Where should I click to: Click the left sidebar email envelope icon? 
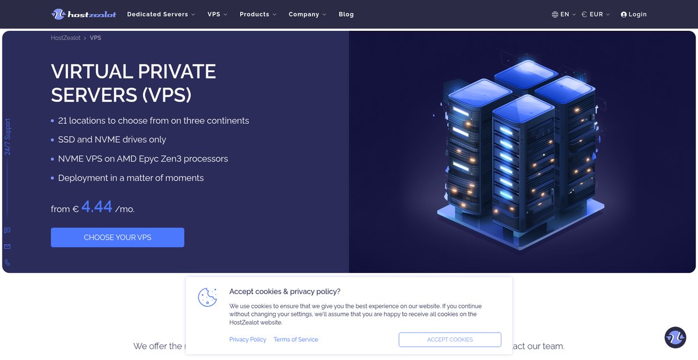[7, 246]
